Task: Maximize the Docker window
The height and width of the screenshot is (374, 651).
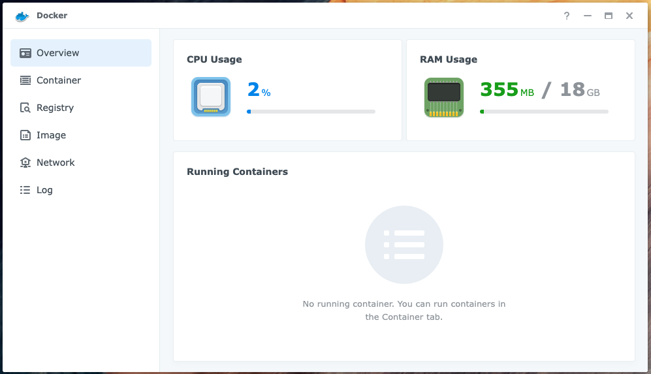Action: pos(609,16)
